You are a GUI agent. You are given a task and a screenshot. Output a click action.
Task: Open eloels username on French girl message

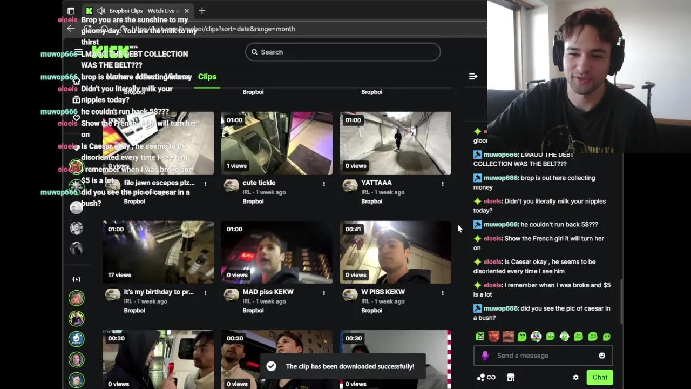coord(493,238)
